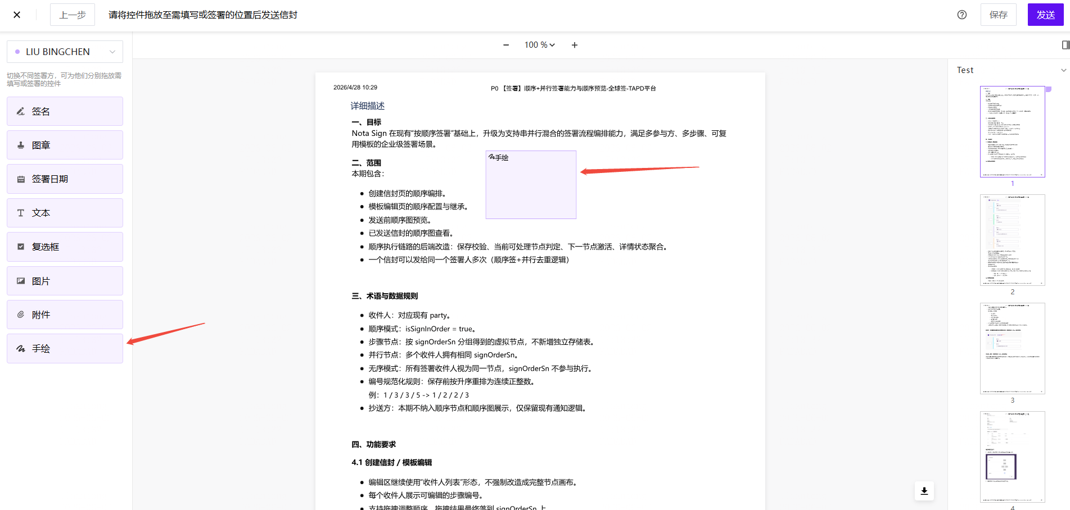Select the 图片 image control
Screen dimensions: 1070x510
coord(65,281)
